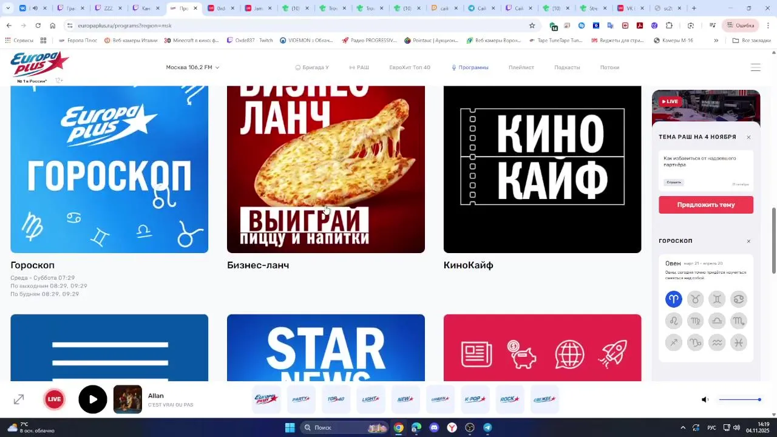Open the КиноКайф program title link
The height and width of the screenshot is (437, 777).
click(x=468, y=265)
